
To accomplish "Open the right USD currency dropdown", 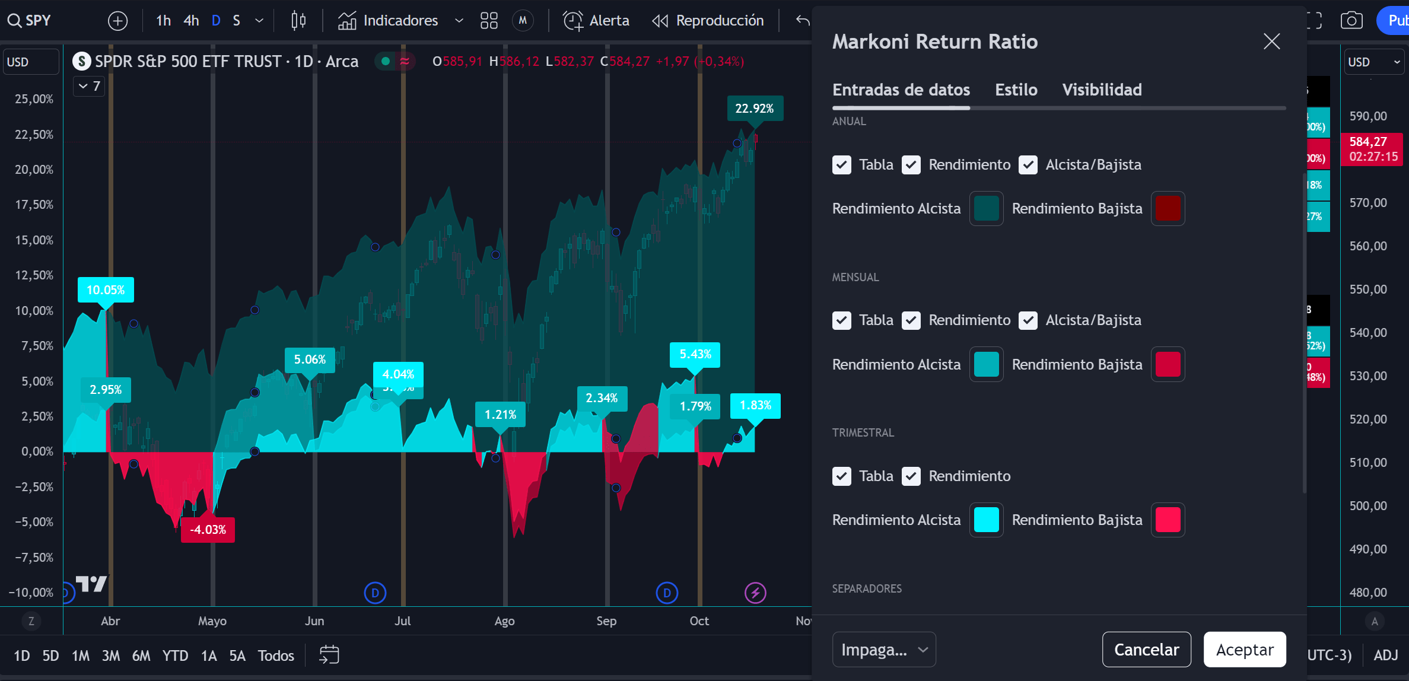I will [x=1373, y=62].
